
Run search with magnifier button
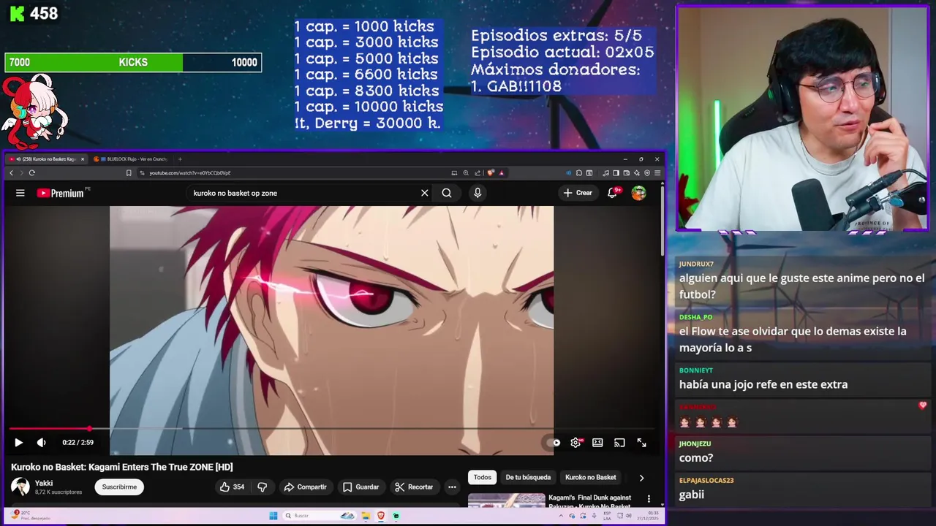tap(447, 193)
